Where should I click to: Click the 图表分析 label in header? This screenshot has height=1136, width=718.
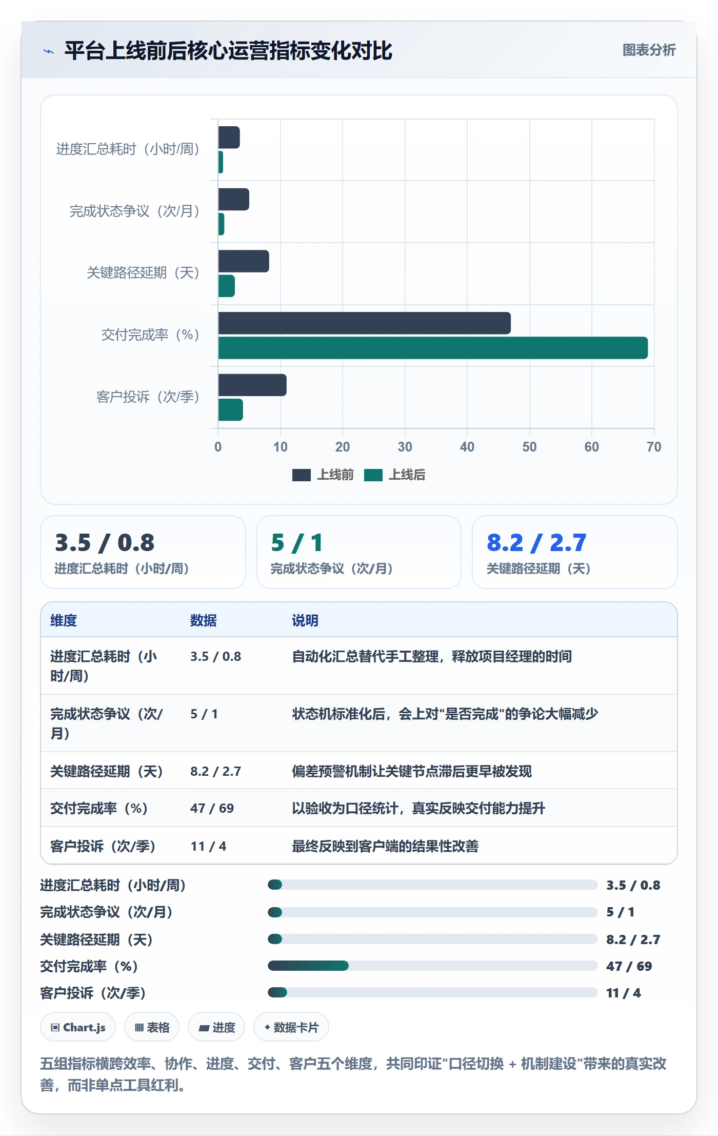pyautogui.click(x=649, y=50)
